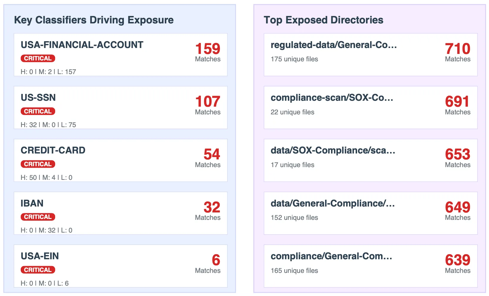
Task: Click the H: 50 | M: 4 | L: 0 breakdown
Action: (x=47, y=177)
